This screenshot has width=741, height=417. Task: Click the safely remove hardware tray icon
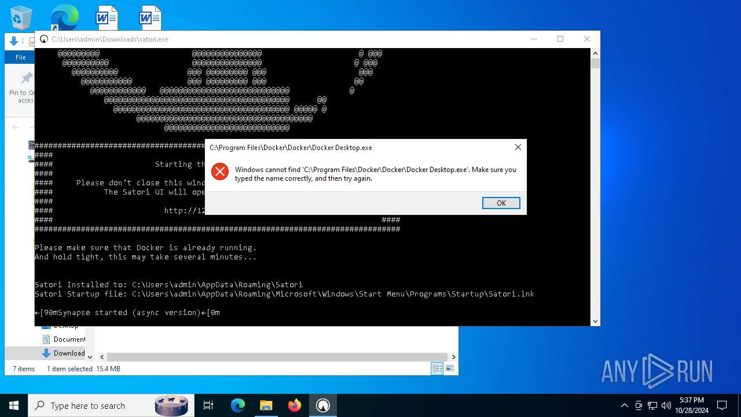click(639, 405)
